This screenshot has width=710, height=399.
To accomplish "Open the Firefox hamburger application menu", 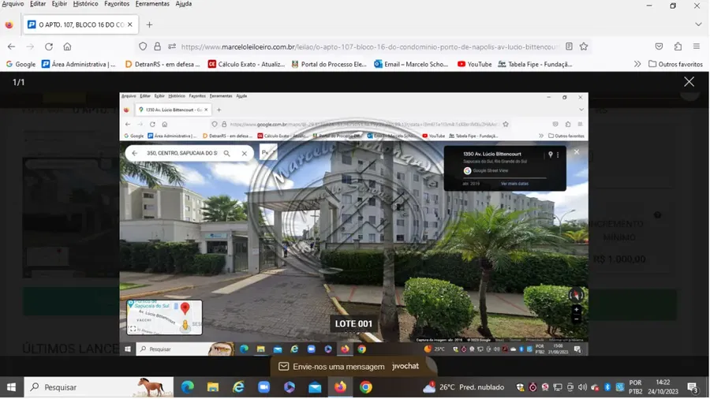I will tap(697, 47).
